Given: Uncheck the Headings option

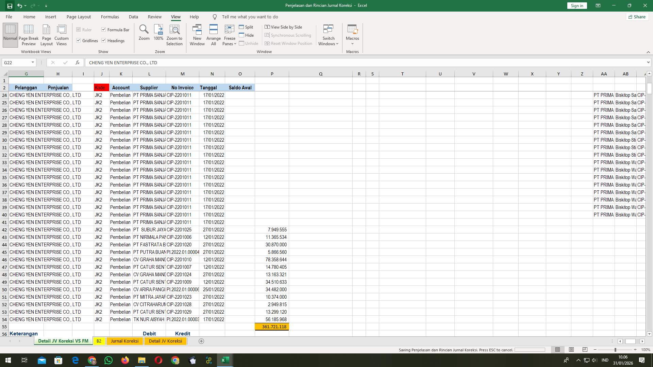Looking at the screenshot, I should point(104,40).
